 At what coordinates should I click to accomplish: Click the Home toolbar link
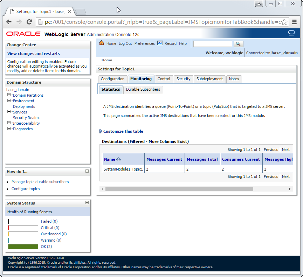pyautogui.click(x=111, y=43)
